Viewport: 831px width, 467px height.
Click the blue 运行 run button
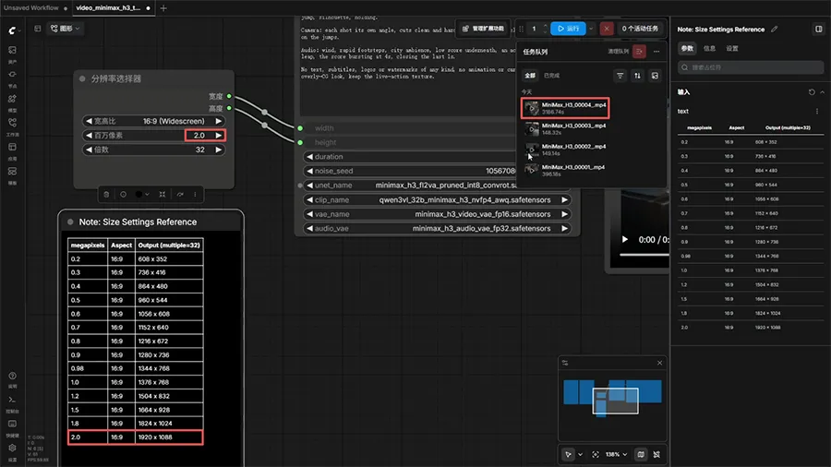(x=568, y=29)
